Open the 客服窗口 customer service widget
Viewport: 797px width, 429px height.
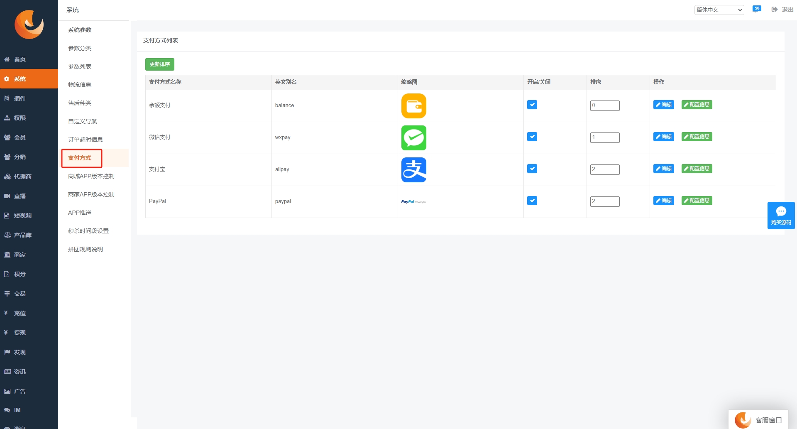click(758, 420)
